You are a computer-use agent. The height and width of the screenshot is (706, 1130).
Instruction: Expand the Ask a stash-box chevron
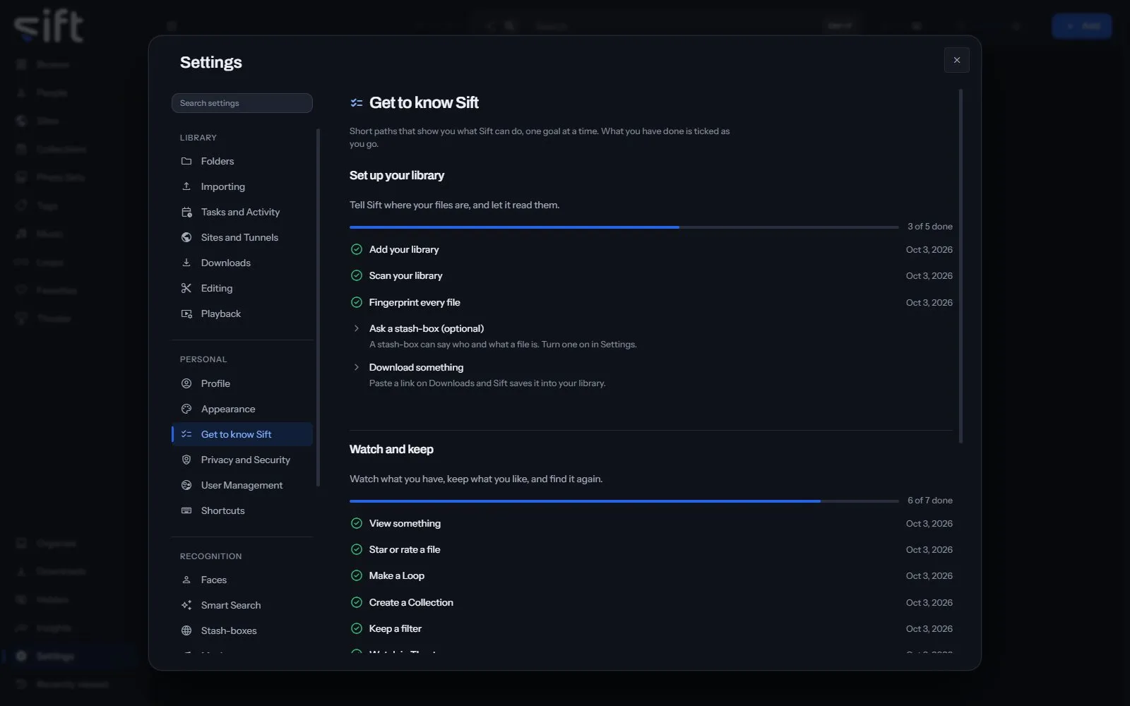point(357,328)
